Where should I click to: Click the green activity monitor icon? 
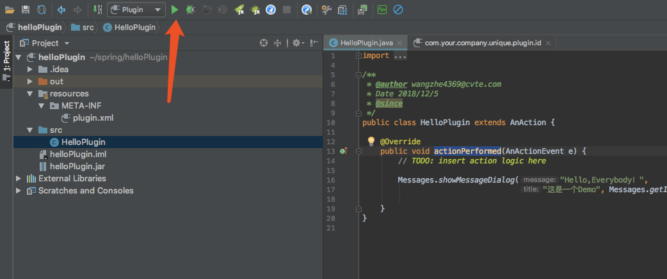pyautogui.click(x=382, y=10)
